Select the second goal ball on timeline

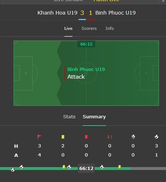click(x=21, y=167)
